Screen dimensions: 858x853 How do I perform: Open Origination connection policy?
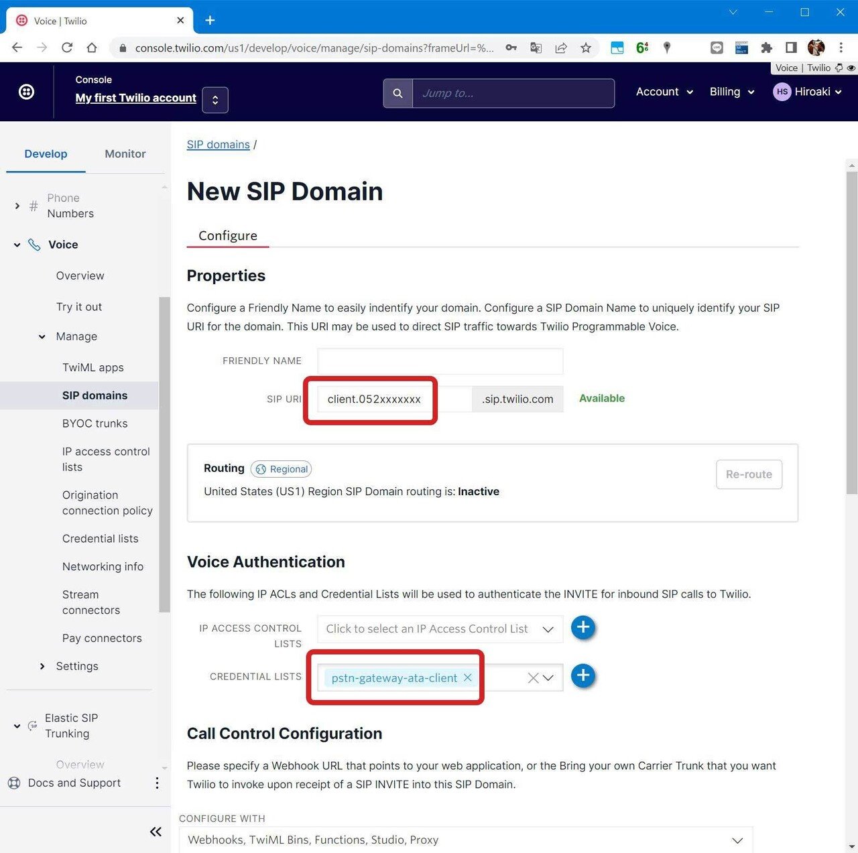tap(107, 503)
